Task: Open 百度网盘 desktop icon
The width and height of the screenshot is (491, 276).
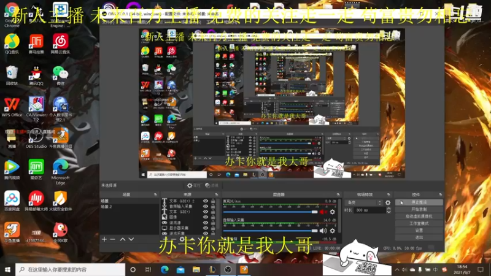Action: point(12,201)
